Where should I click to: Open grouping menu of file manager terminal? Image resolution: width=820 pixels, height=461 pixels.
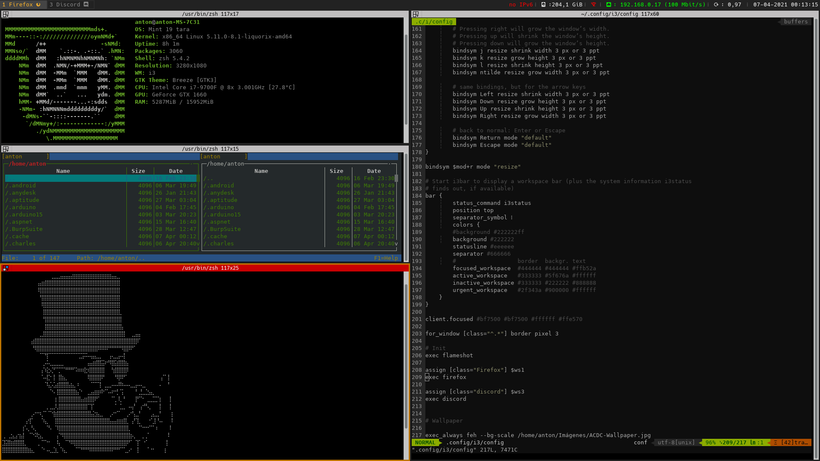coord(6,149)
